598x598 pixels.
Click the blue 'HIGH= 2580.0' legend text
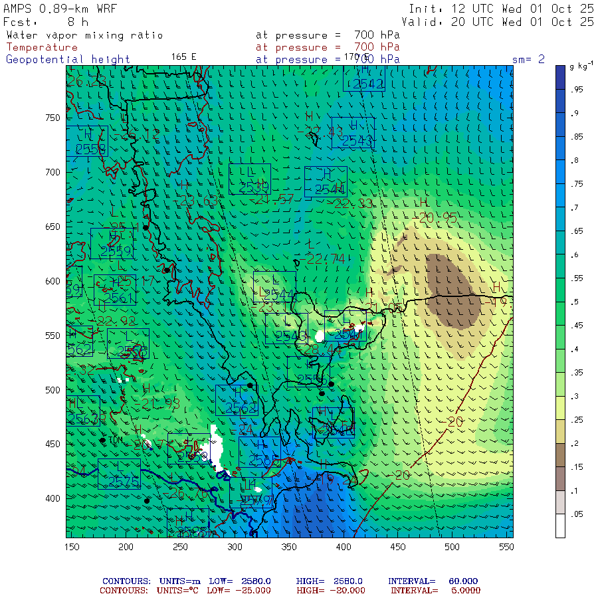tap(330, 581)
